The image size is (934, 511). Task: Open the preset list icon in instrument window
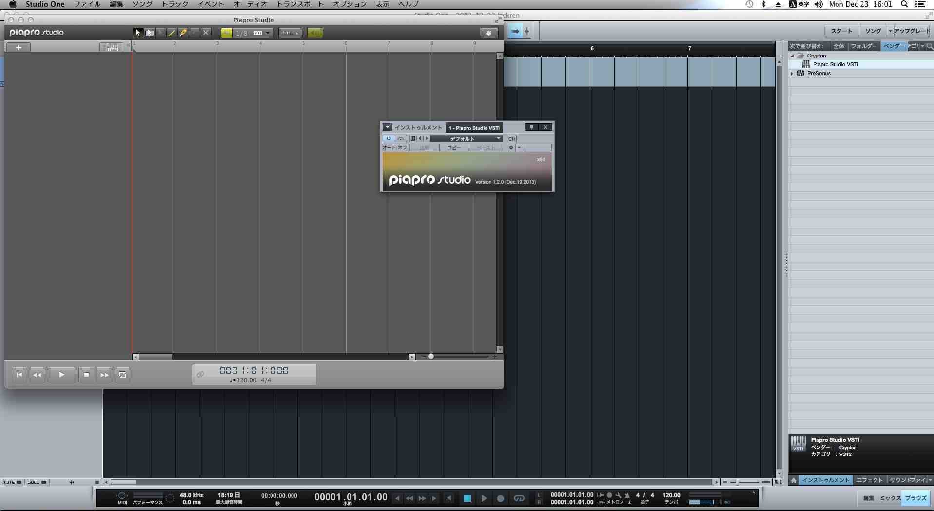point(413,139)
